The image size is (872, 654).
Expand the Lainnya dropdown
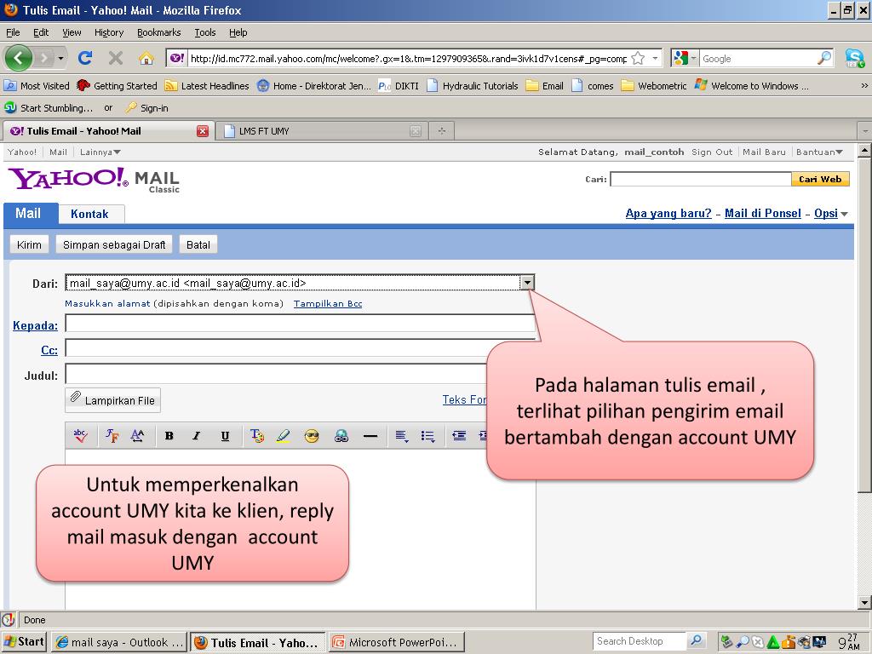pos(100,152)
